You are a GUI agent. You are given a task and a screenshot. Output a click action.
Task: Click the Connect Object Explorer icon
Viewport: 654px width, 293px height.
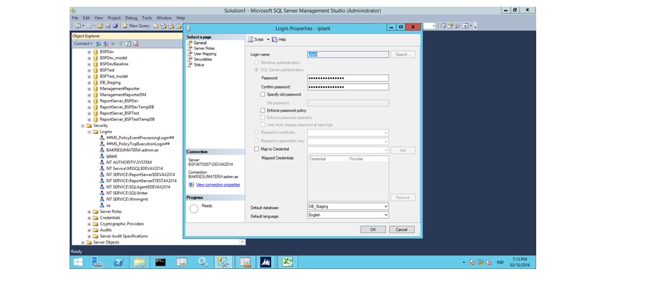pos(98,43)
